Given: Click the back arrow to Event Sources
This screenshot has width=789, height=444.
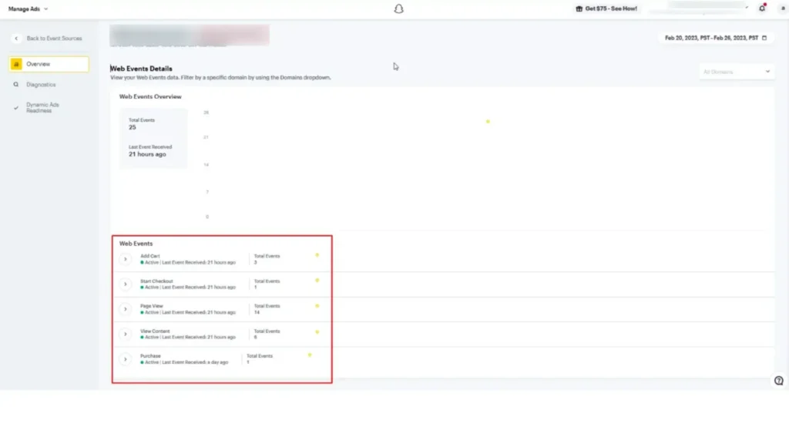Looking at the screenshot, I should [x=16, y=39].
